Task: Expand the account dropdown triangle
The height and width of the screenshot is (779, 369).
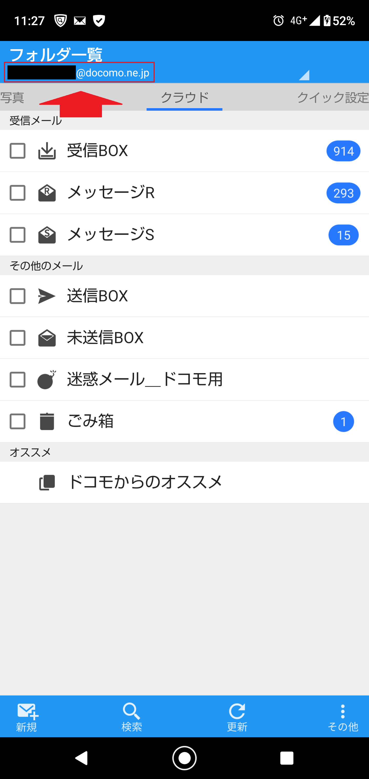Action: (x=304, y=75)
